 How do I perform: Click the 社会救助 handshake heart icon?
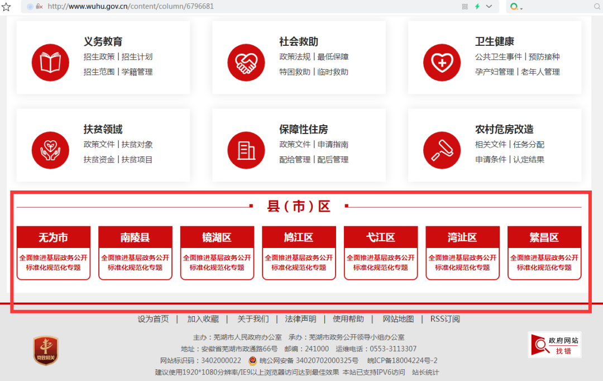[x=246, y=63]
